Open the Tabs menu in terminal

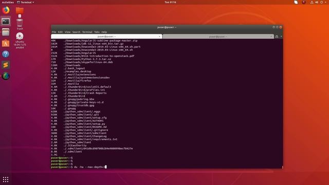tap(97, 32)
